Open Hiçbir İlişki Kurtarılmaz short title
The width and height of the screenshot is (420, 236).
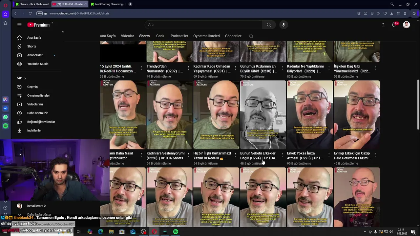coord(212,156)
